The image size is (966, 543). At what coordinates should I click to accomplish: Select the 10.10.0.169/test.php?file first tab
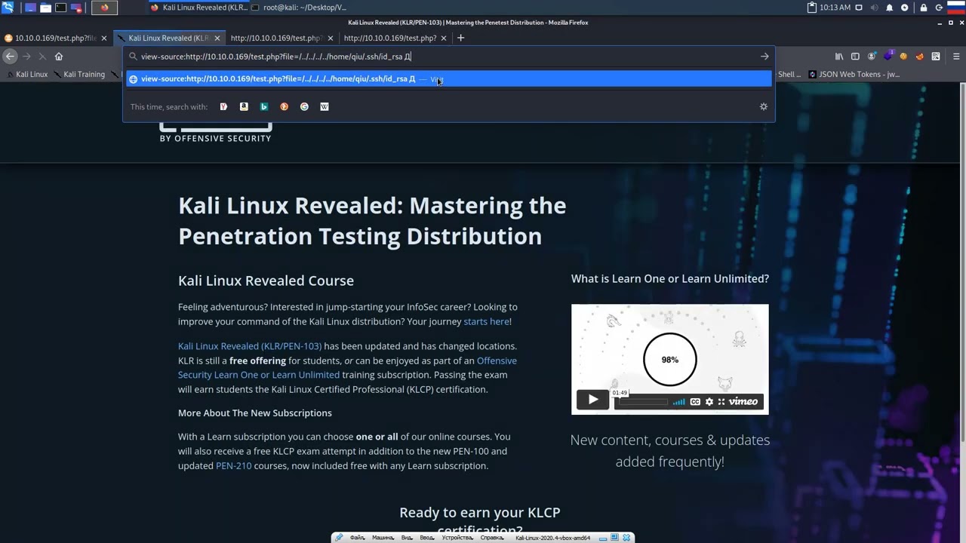coord(56,38)
